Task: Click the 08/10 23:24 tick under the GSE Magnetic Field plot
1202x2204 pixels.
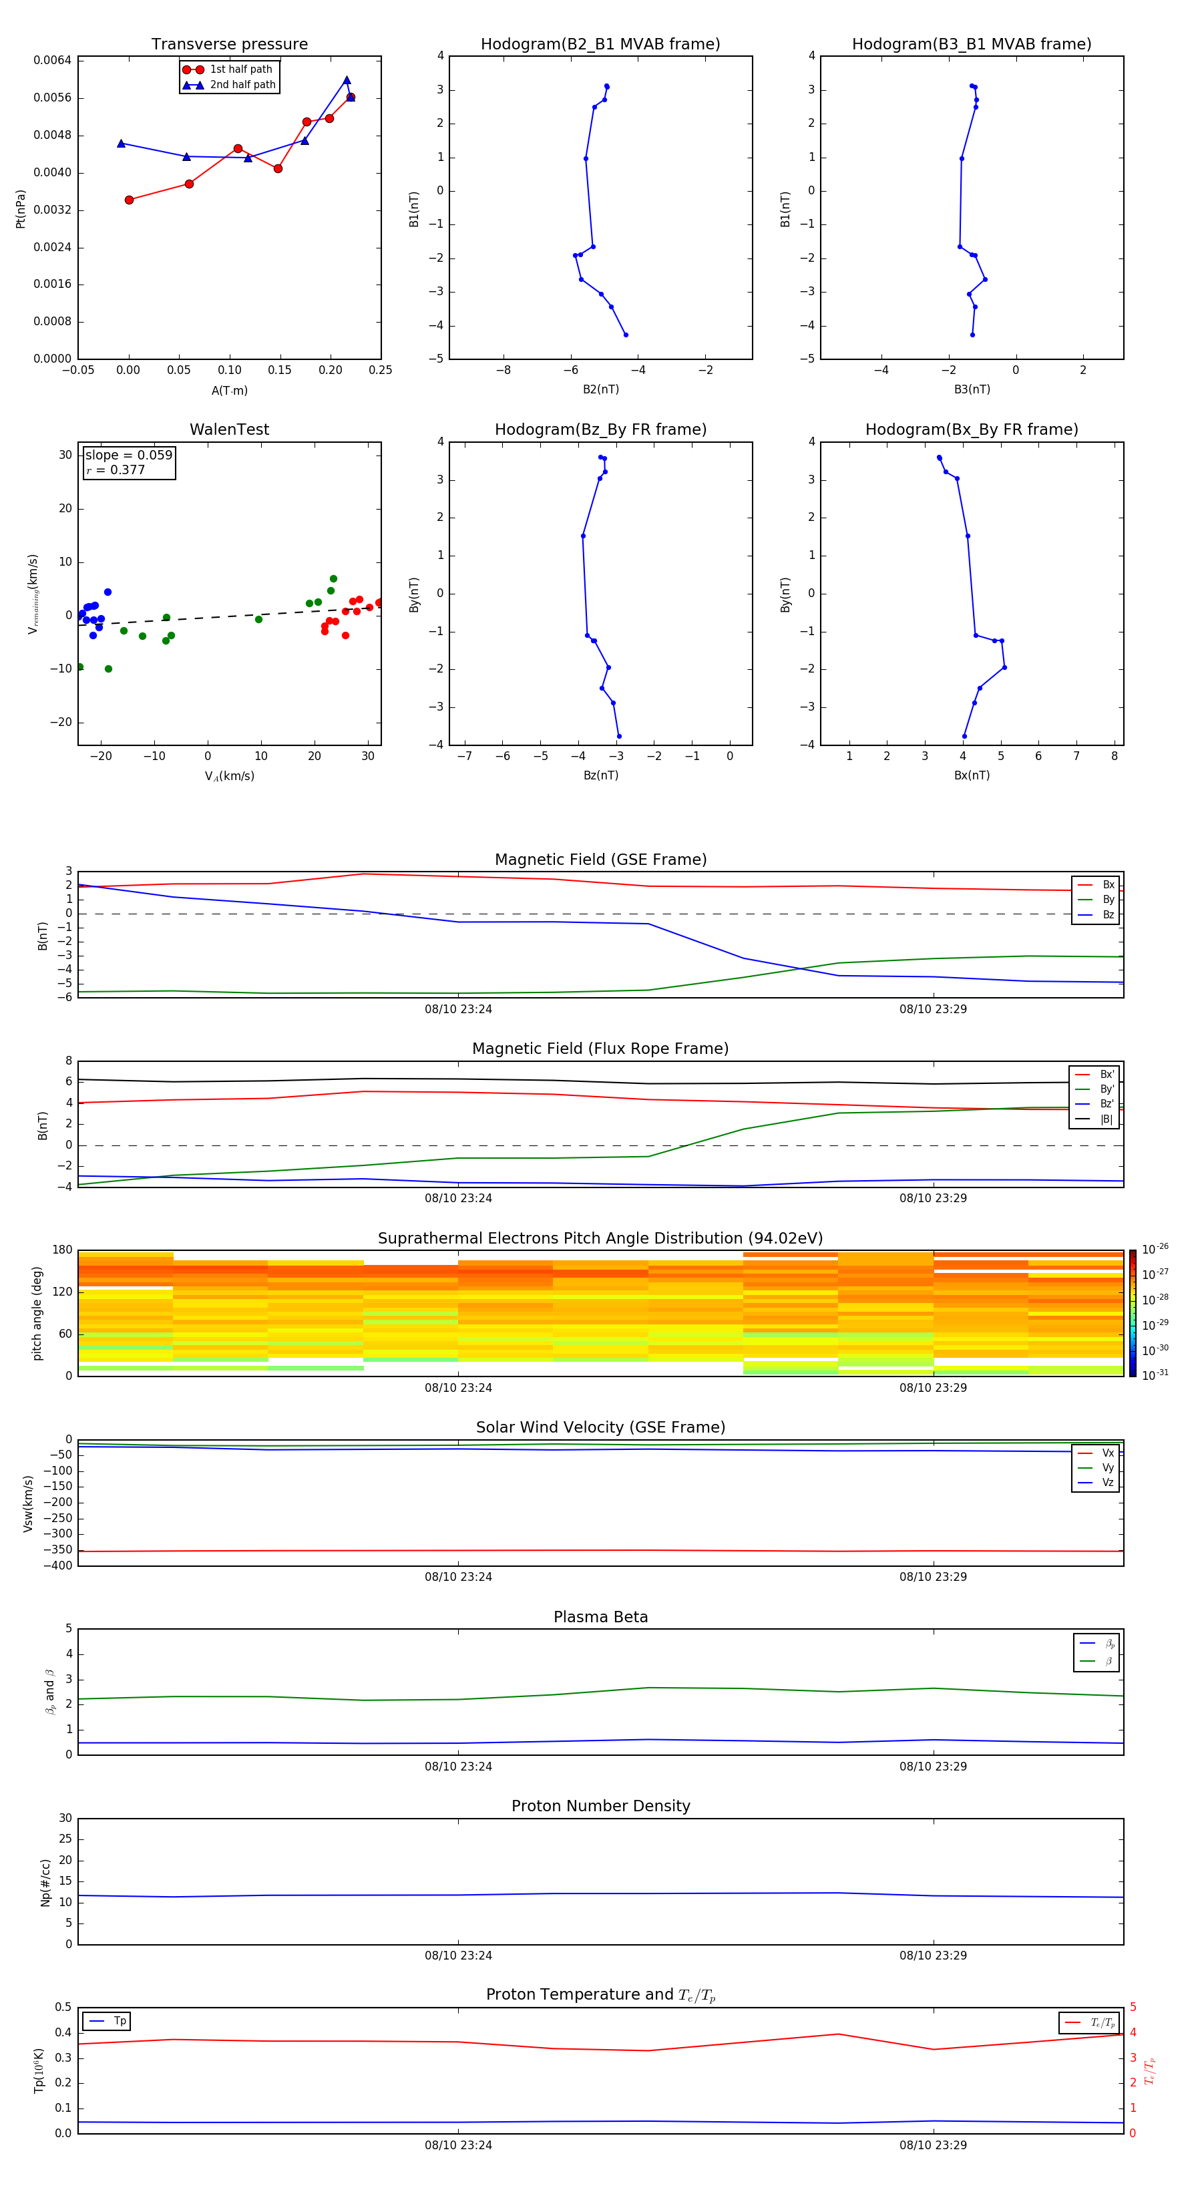Action: click(457, 1008)
